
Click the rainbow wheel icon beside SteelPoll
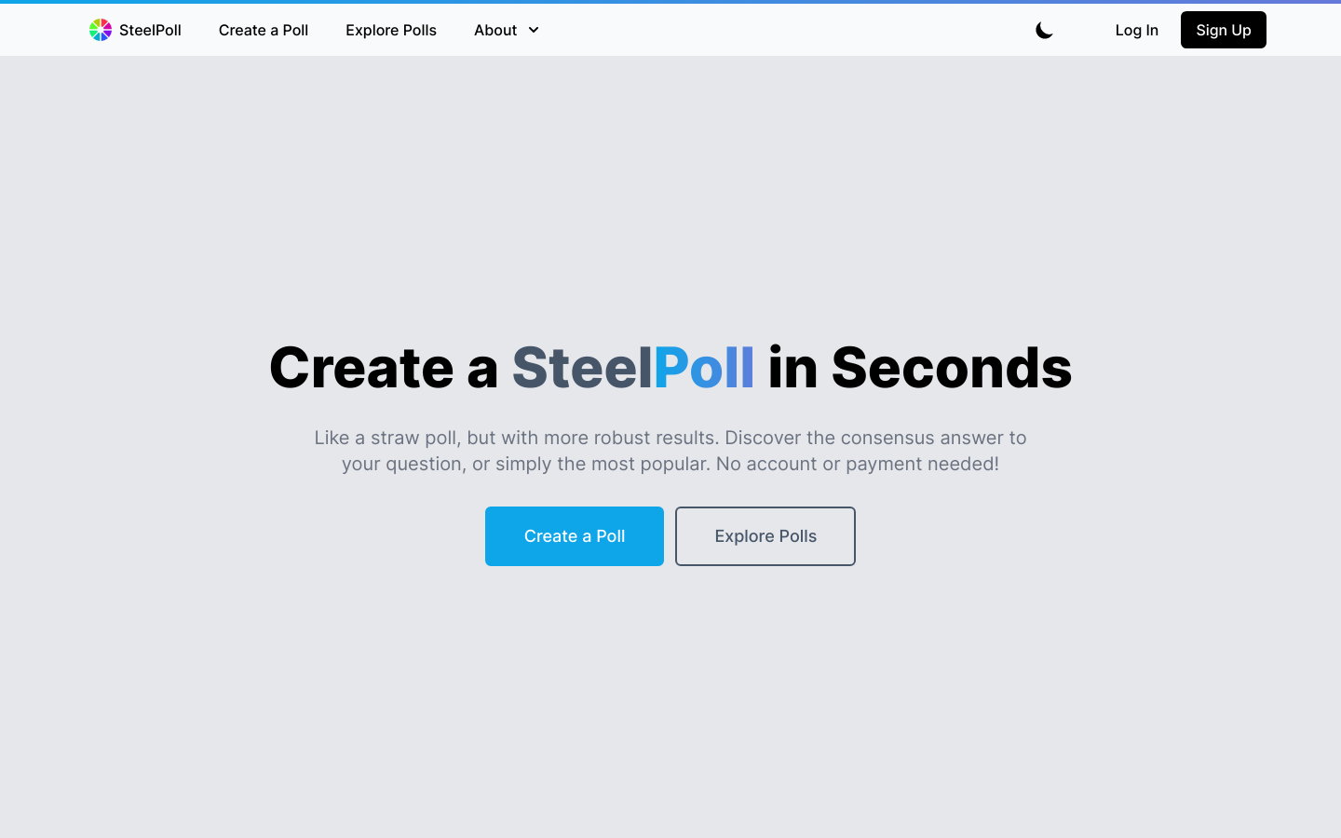(100, 29)
